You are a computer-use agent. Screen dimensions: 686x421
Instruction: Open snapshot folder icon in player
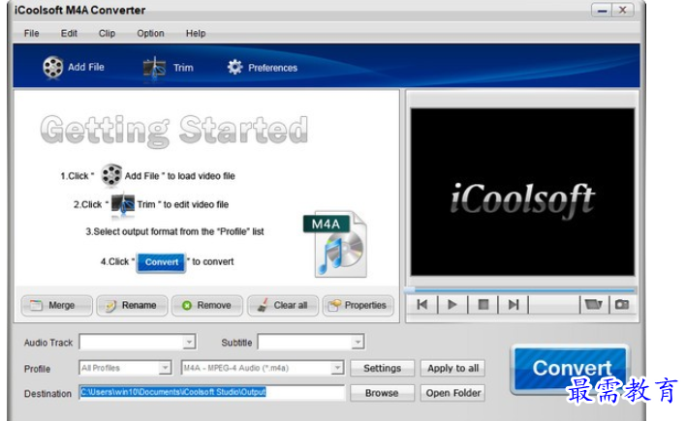pos(594,304)
